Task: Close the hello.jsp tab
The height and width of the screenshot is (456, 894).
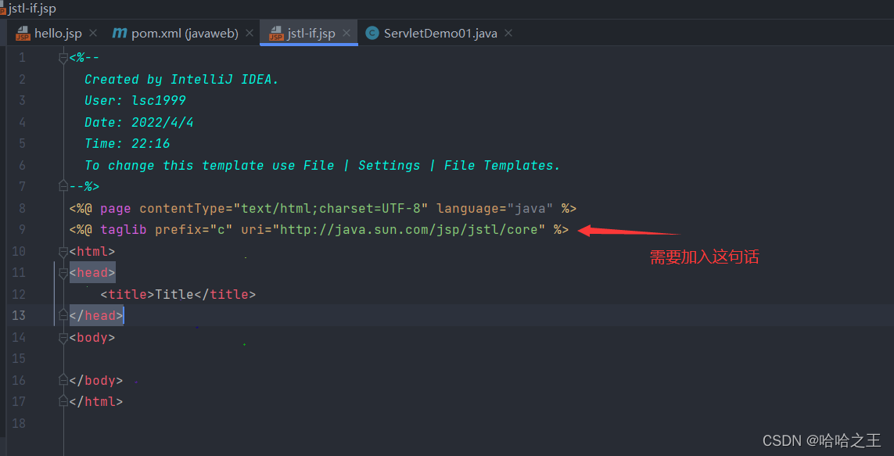Action: pyautogui.click(x=92, y=33)
